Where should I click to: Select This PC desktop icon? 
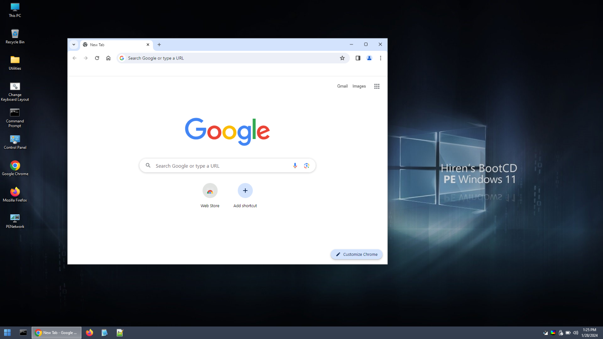click(x=15, y=10)
